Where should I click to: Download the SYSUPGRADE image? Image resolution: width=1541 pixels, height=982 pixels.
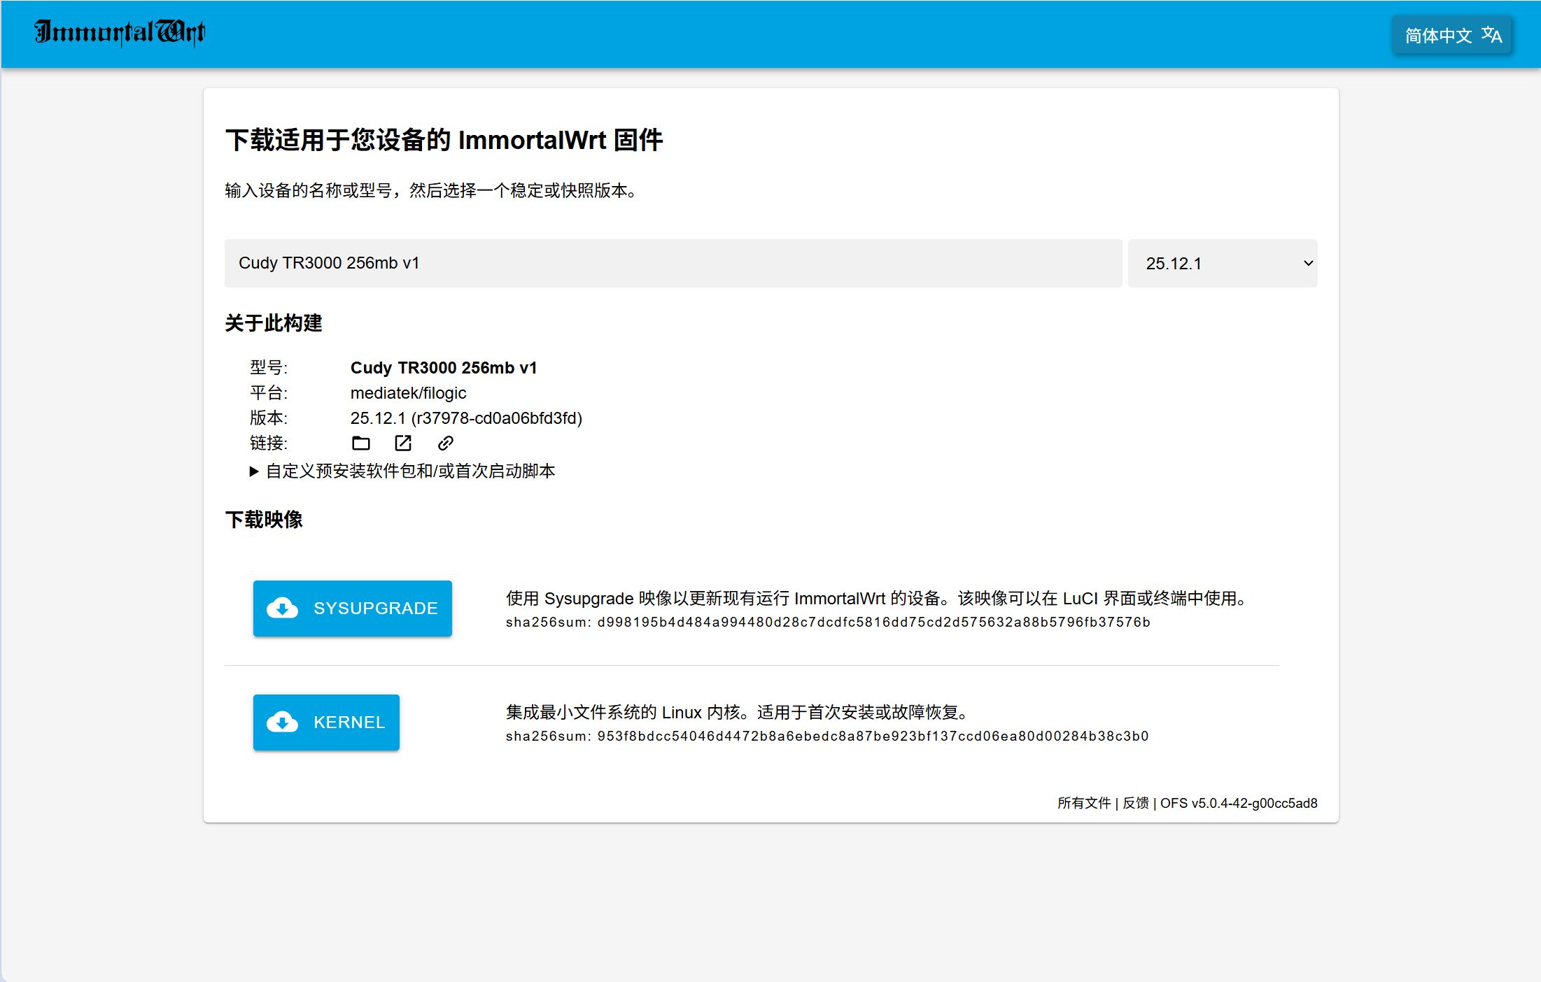click(353, 609)
